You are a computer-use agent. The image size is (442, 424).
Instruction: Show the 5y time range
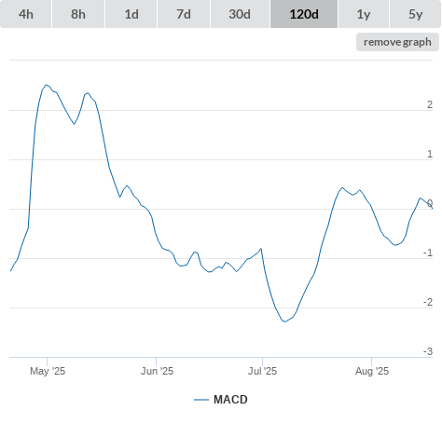415,14
